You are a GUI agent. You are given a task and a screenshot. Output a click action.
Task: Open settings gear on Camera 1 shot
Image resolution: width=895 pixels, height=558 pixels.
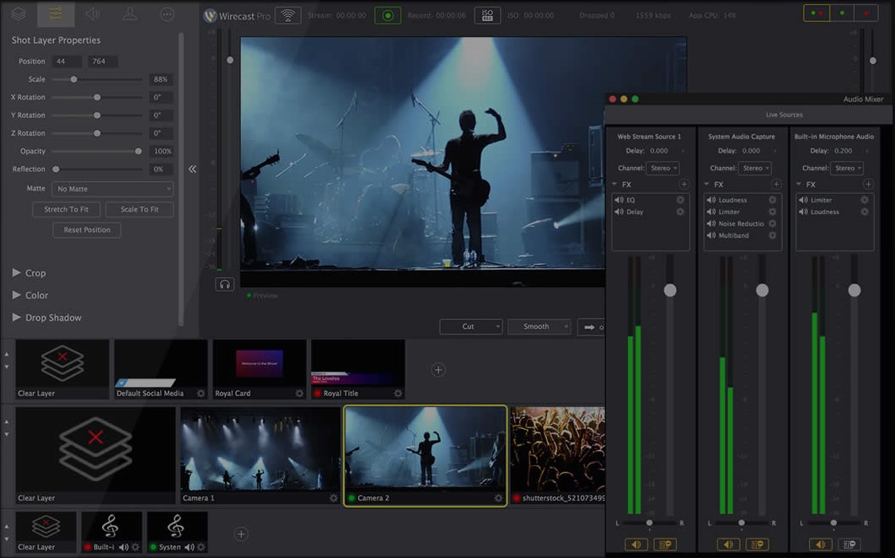click(334, 498)
